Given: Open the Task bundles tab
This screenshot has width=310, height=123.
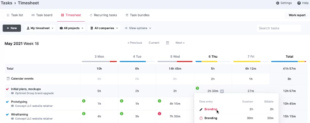Looking at the screenshot, I should [x=138, y=15].
